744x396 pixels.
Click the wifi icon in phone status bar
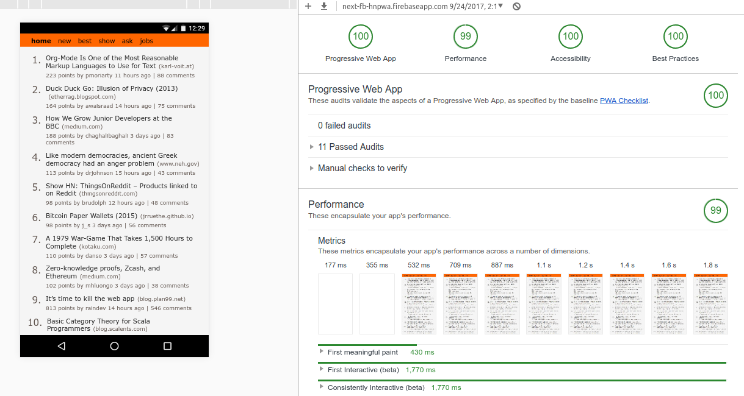tap(166, 29)
